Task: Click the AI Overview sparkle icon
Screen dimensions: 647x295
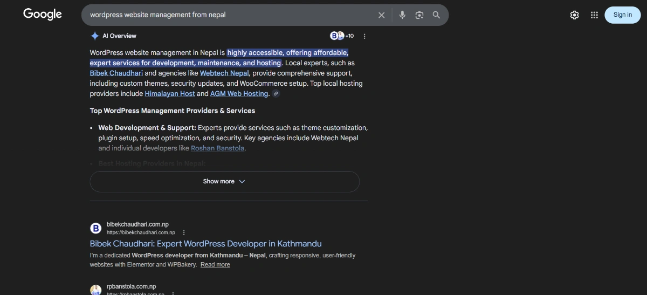Action: click(x=95, y=36)
